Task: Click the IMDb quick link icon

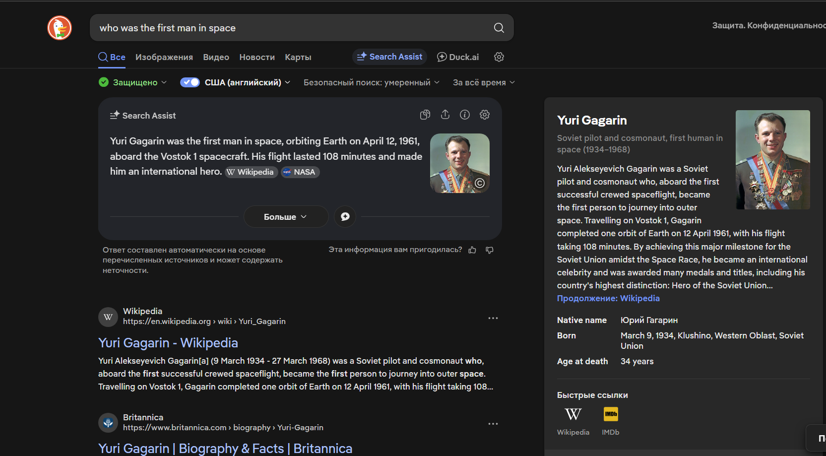Action: click(x=611, y=414)
